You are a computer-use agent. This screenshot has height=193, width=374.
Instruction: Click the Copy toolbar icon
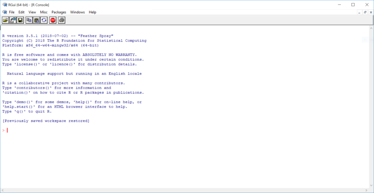(x=29, y=20)
